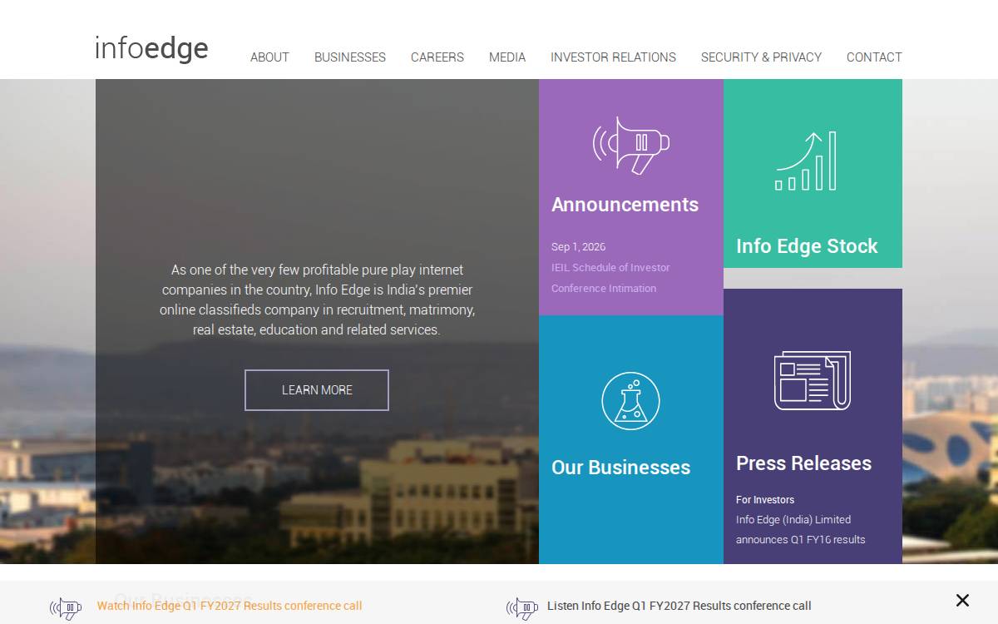Click the flask icon in Our Businesses tile

coord(630,401)
